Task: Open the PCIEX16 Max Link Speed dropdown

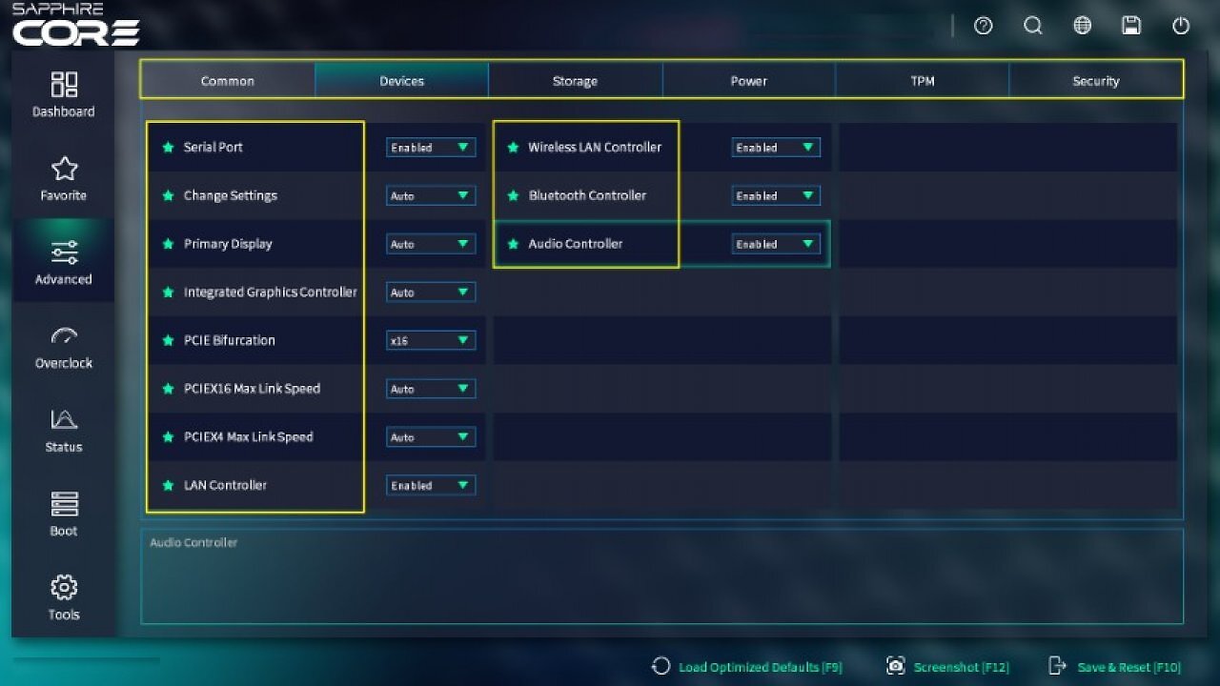Action: click(431, 389)
